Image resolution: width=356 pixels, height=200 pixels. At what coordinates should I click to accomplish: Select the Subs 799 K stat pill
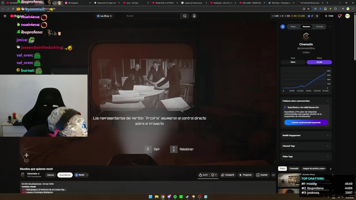pos(293,62)
